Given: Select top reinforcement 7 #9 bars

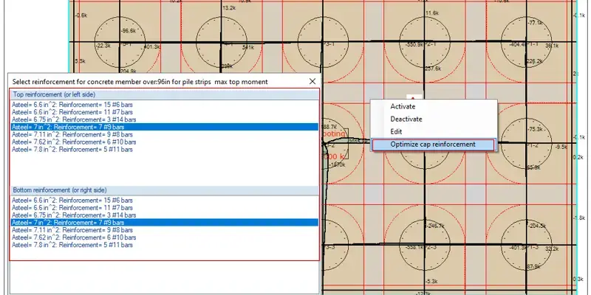Looking at the screenshot, I should [164, 127].
